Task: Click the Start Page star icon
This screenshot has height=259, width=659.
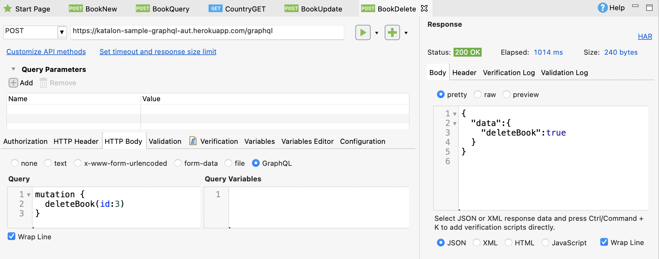Action: [8, 9]
